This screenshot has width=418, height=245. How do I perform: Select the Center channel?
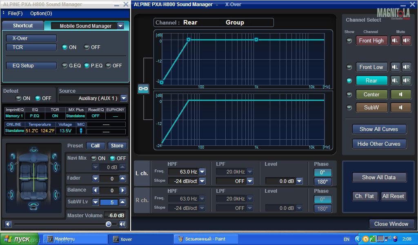(371, 94)
